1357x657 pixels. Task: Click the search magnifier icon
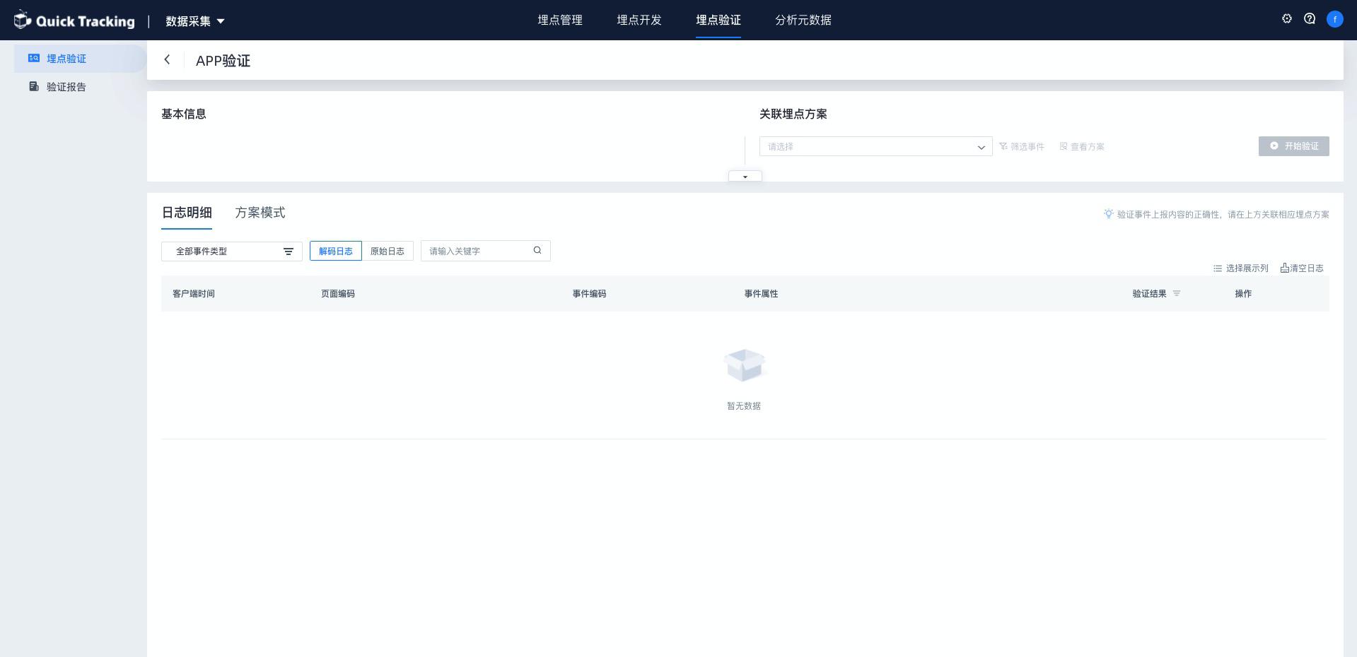(x=537, y=250)
